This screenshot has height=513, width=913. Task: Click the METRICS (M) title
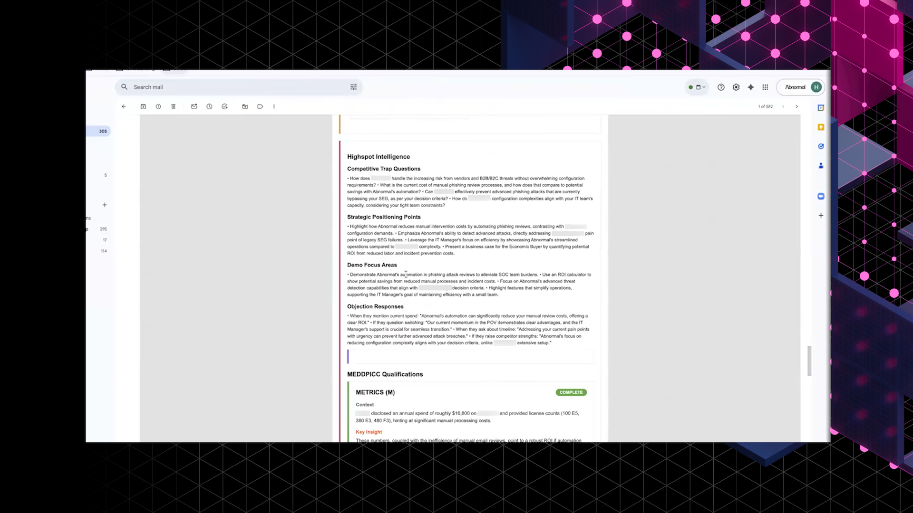tap(375, 392)
